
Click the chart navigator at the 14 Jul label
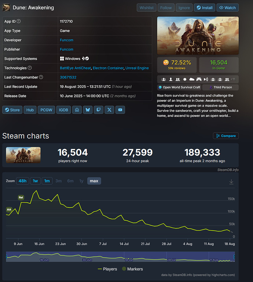pos(129,260)
